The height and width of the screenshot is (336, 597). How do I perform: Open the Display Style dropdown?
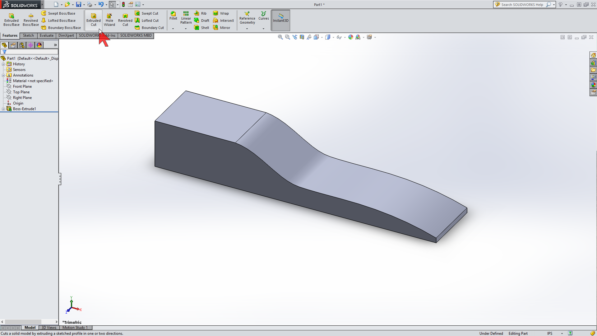point(333,37)
